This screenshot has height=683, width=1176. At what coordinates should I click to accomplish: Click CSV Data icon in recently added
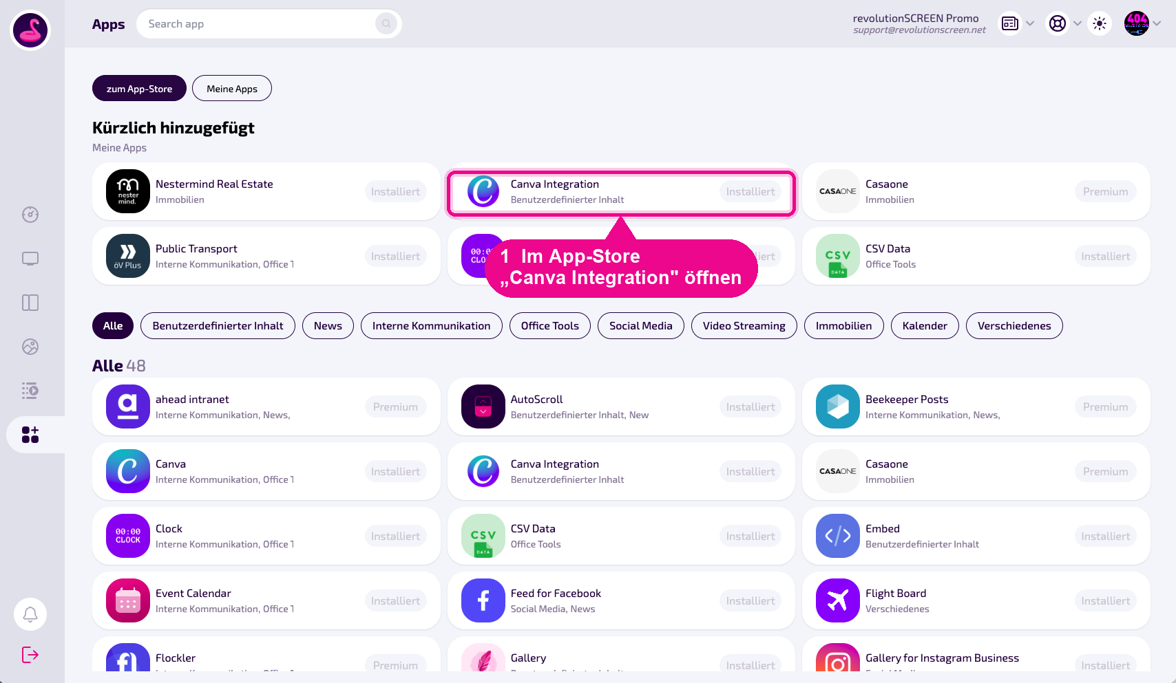[838, 256]
